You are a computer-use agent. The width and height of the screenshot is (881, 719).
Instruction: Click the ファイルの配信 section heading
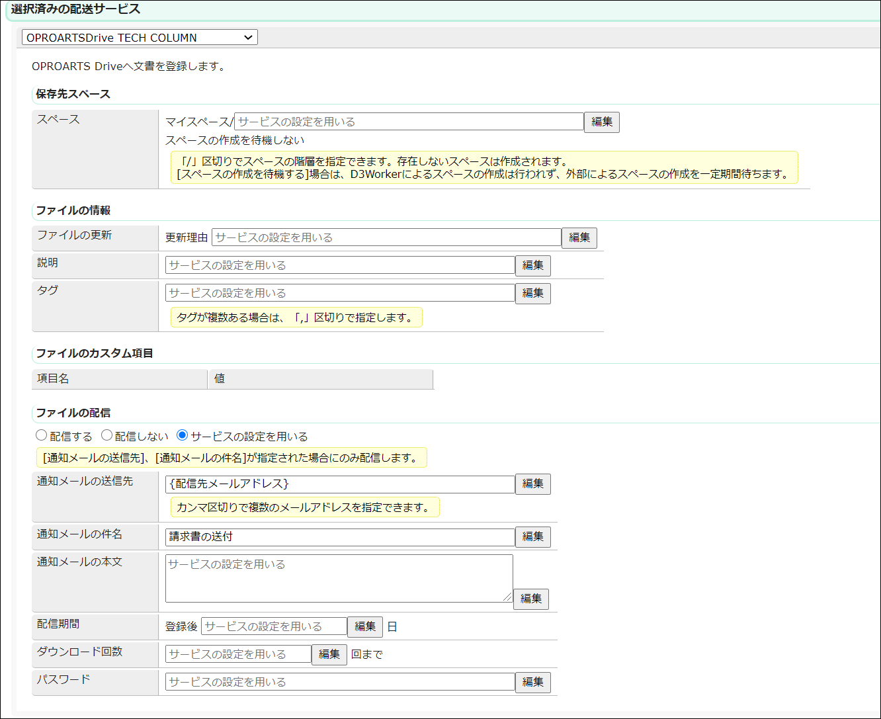[73, 413]
